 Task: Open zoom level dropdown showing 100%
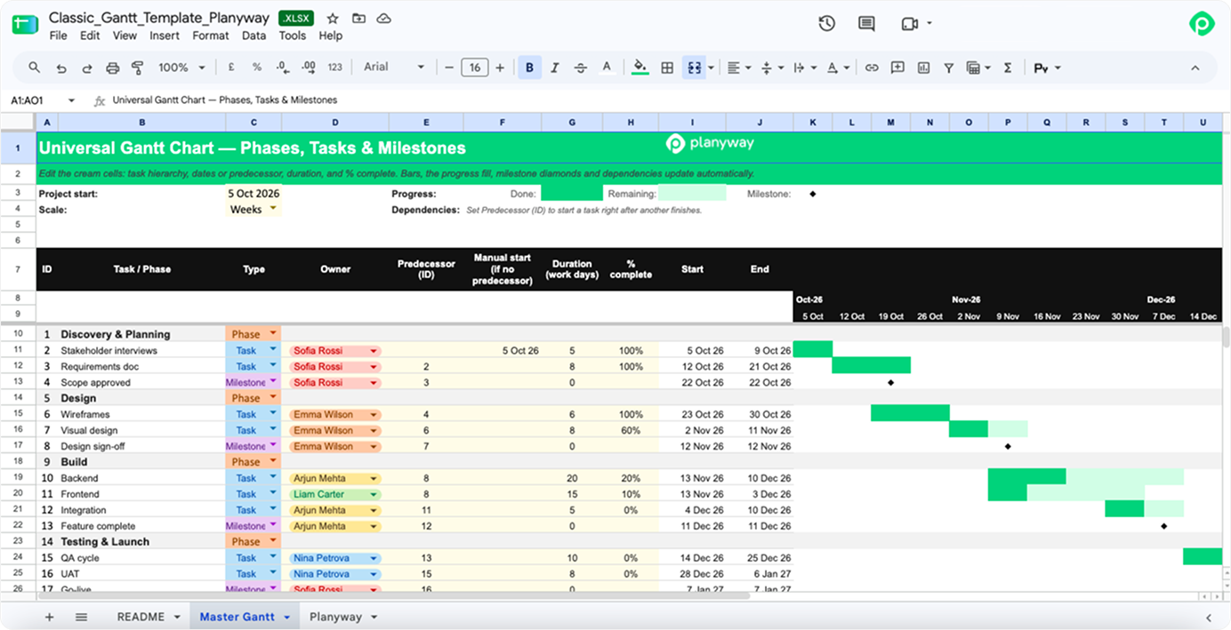tap(181, 68)
